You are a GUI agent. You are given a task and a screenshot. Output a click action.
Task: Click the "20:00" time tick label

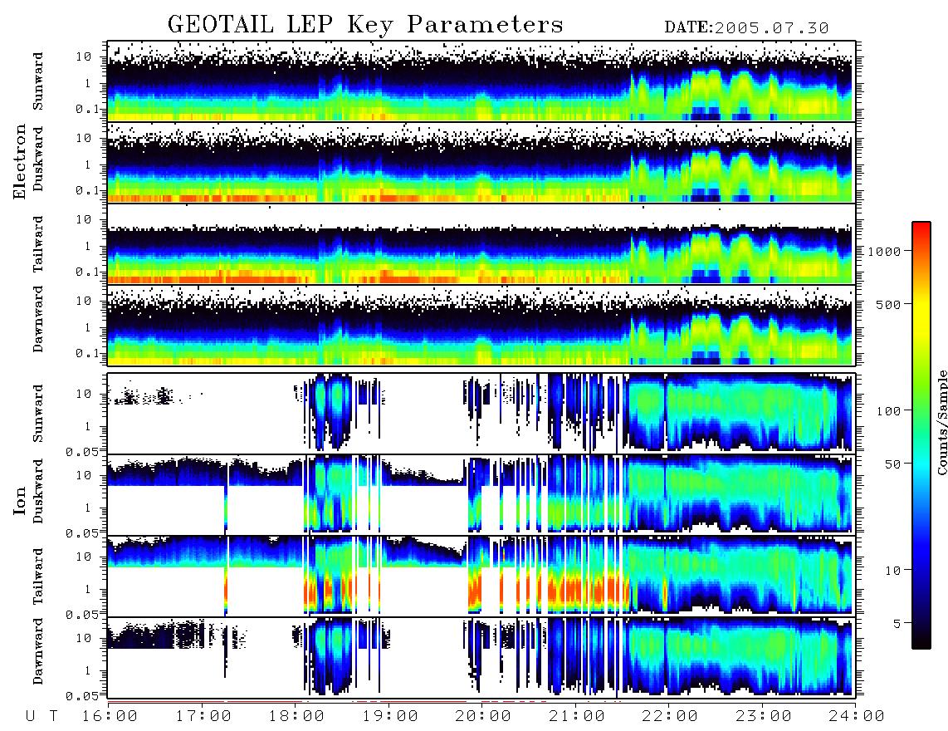[483, 716]
